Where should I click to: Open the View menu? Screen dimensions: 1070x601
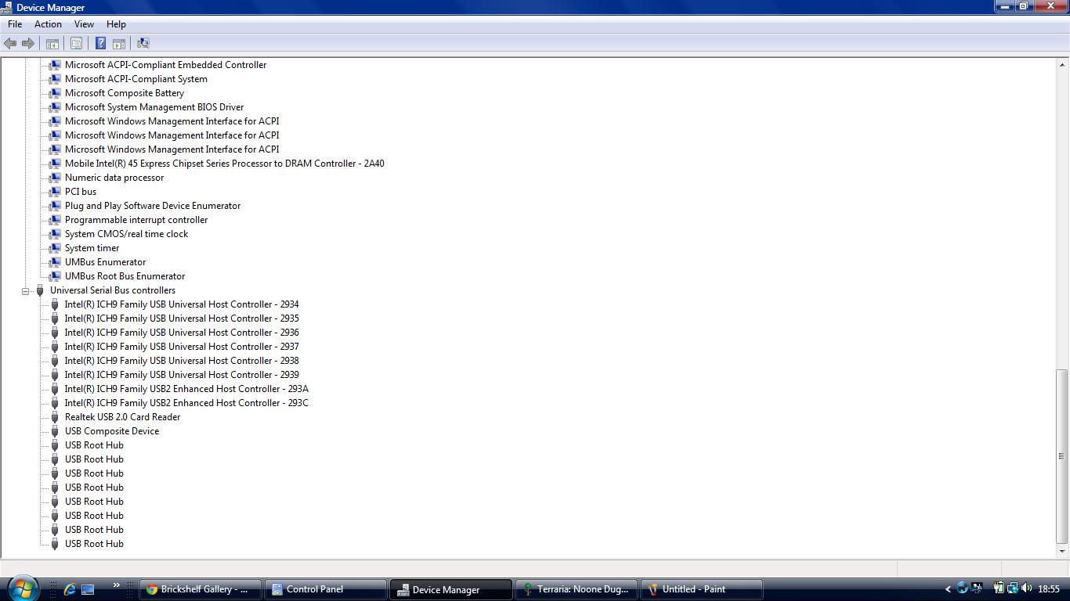coord(84,24)
